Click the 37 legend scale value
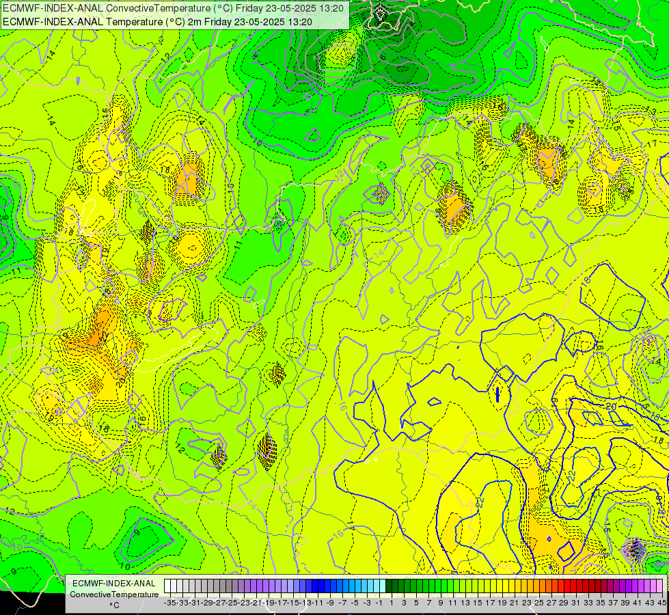The height and width of the screenshot is (615, 669). (613, 603)
